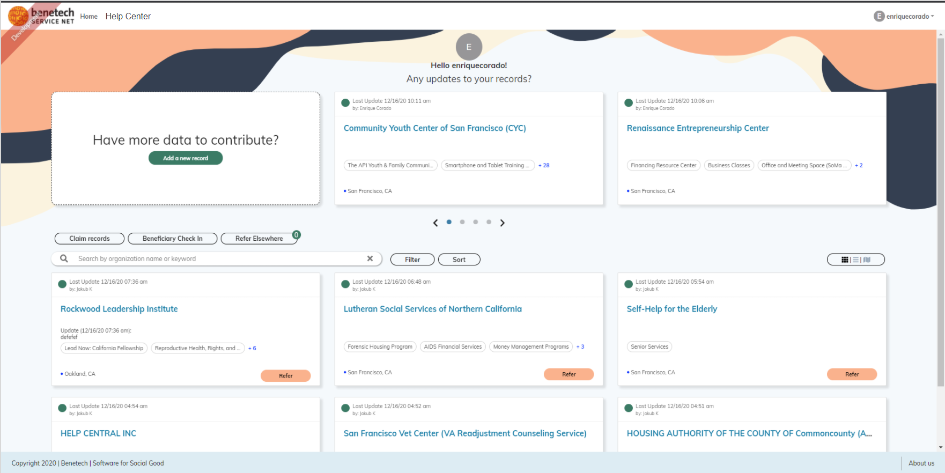Click Money Management Programs tag
The width and height of the screenshot is (945, 473).
[x=531, y=346]
